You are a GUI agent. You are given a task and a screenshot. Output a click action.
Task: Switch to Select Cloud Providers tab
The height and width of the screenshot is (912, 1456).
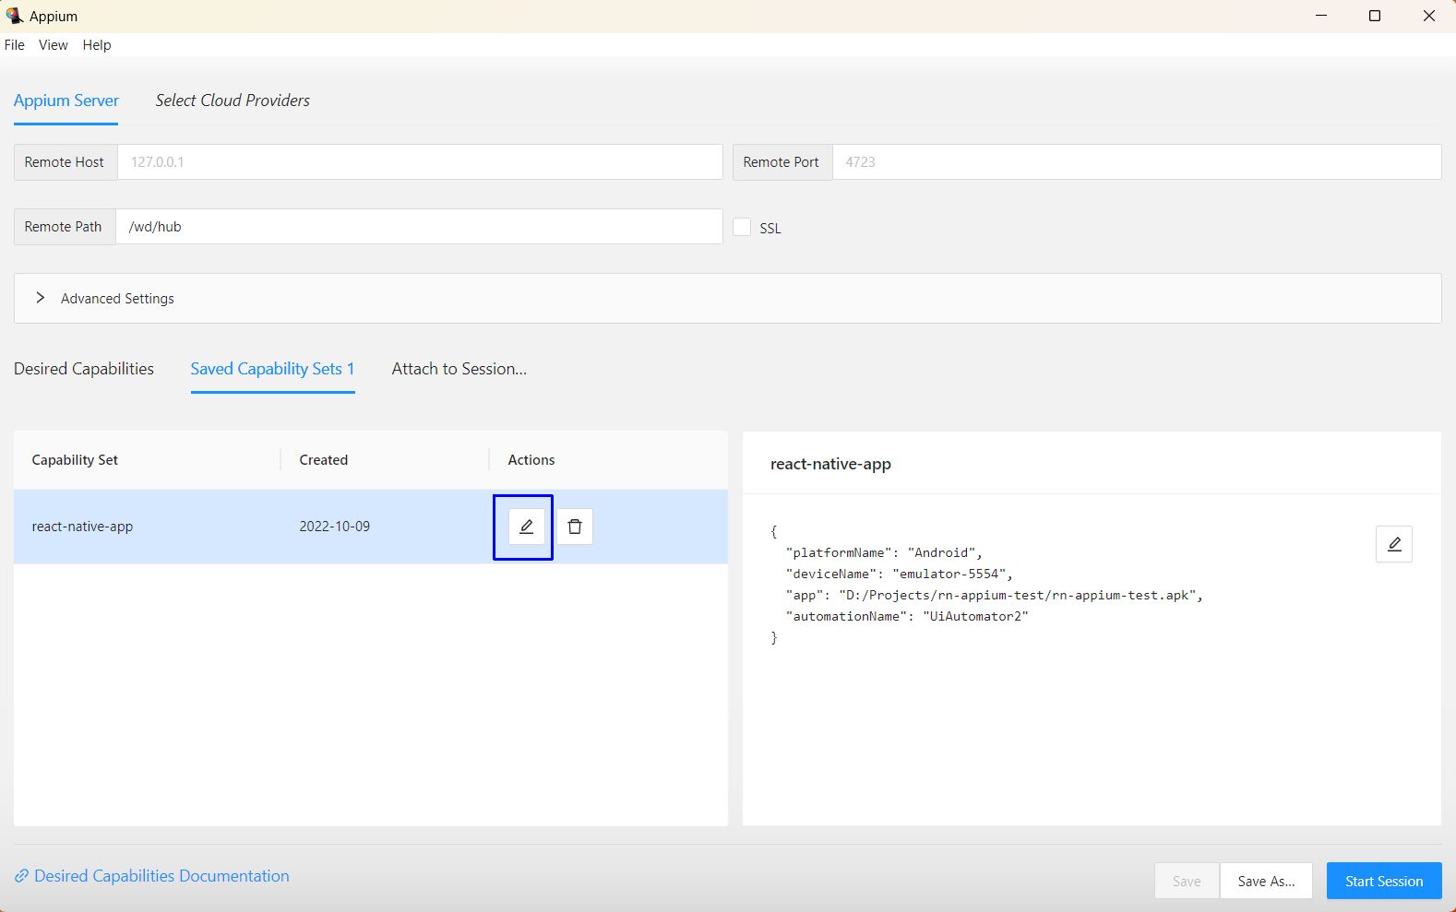(233, 101)
